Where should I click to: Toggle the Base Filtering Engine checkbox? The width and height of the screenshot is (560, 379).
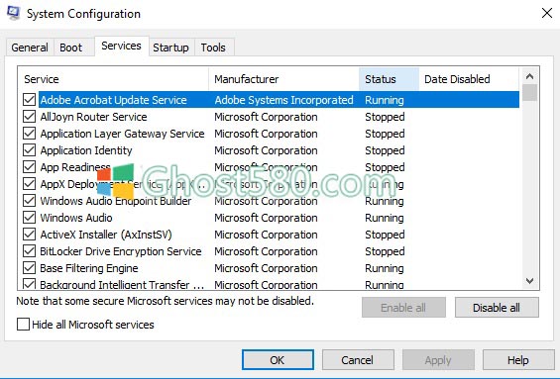pos(30,268)
